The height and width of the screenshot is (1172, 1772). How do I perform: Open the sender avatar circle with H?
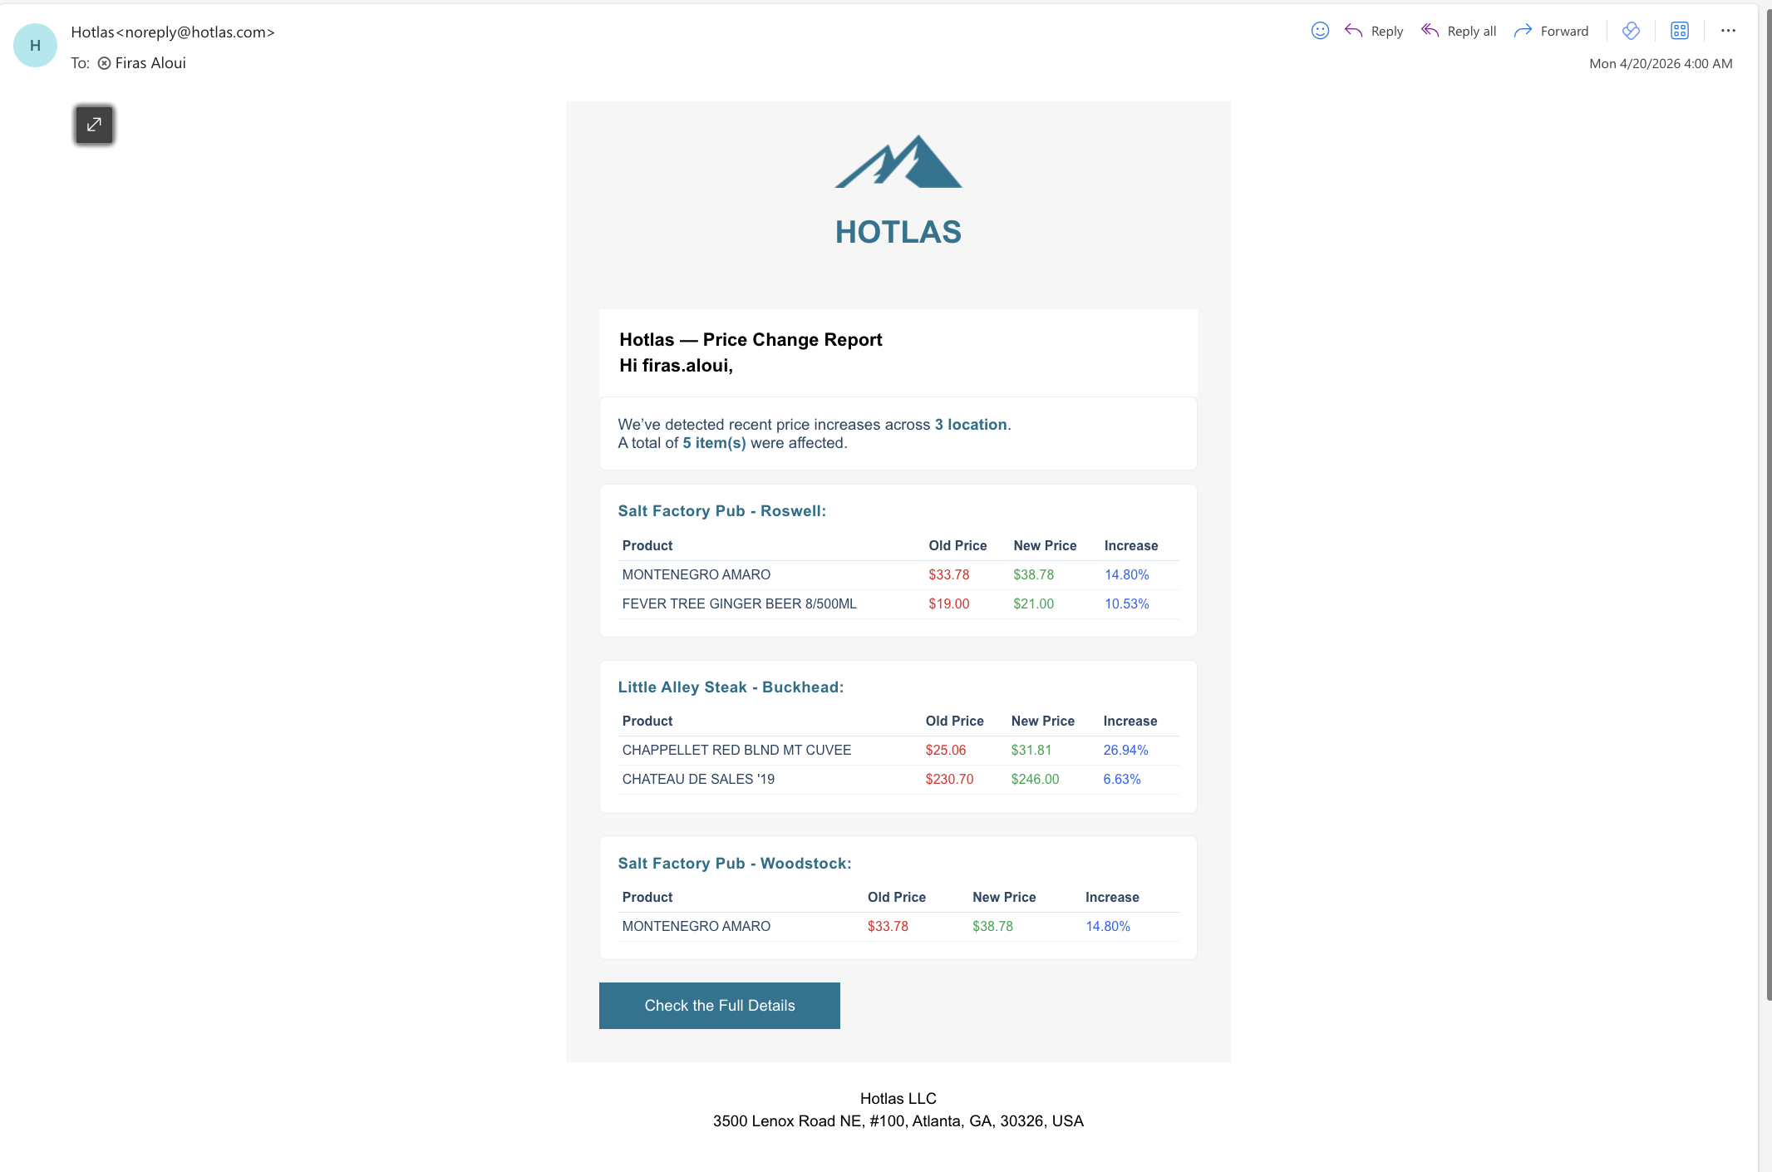coord(34,45)
